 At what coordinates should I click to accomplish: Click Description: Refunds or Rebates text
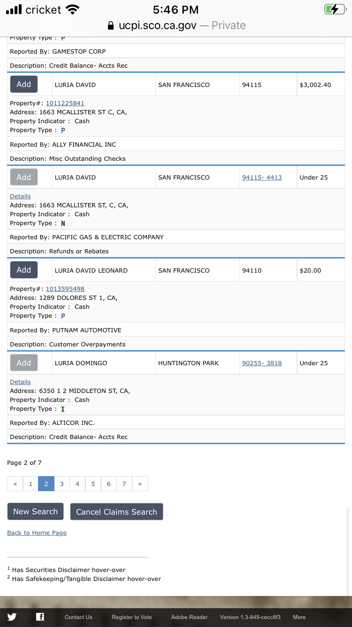tap(59, 251)
